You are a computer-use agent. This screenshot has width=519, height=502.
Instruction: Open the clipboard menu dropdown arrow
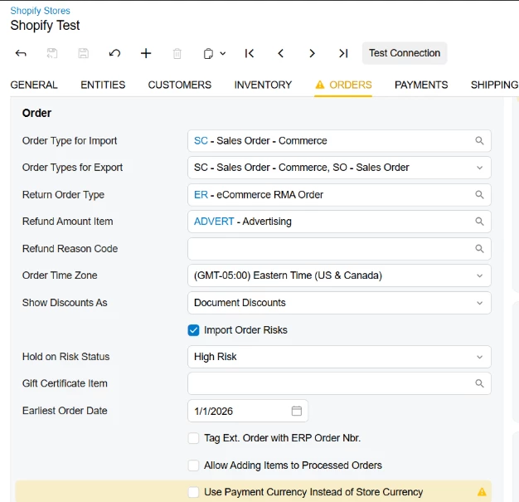pyautogui.click(x=223, y=53)
